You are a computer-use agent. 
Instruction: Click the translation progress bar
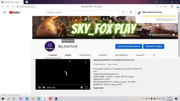coord(159,16)
